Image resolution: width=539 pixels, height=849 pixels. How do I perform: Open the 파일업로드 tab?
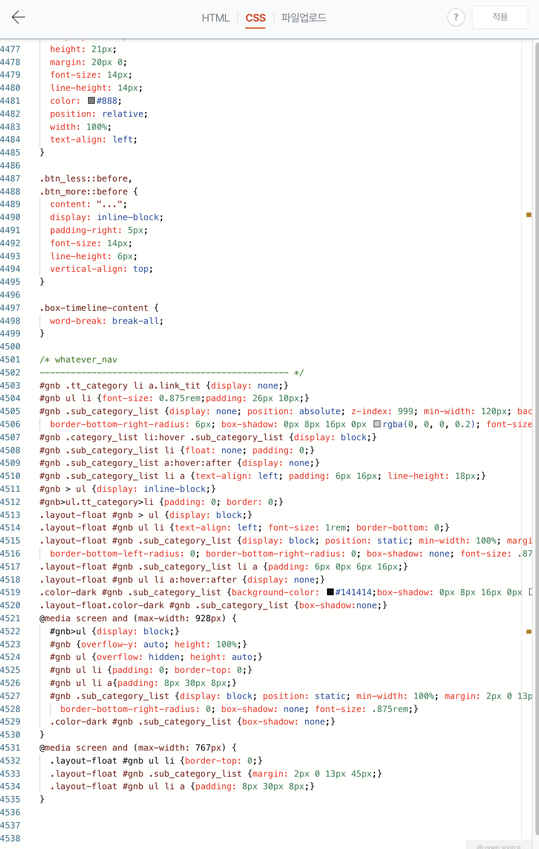[304, 18]
